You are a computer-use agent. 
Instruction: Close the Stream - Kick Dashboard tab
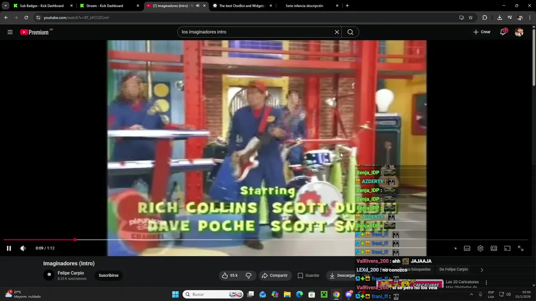coord(138,6)
